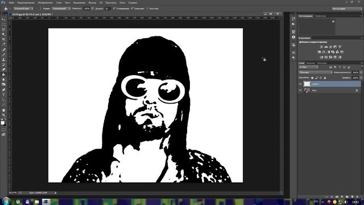Select the Eyedropper tool
The height and width of the screenshot is (205, 364).
3,44
